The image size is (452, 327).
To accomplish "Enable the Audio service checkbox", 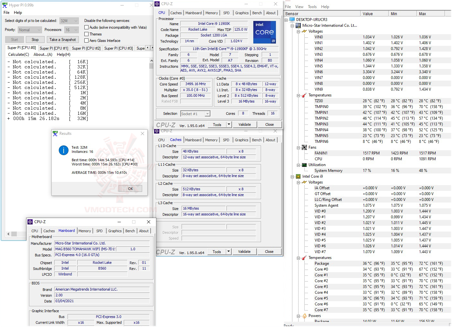I will click(86, 27).
